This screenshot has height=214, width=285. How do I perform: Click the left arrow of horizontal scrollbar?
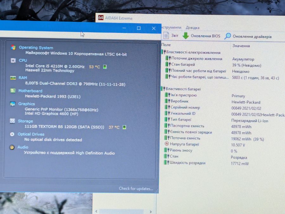coord(97,211)
